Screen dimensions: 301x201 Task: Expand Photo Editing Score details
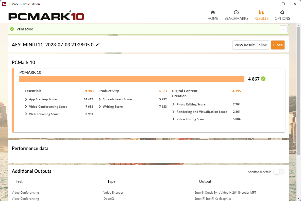point(173,104)
